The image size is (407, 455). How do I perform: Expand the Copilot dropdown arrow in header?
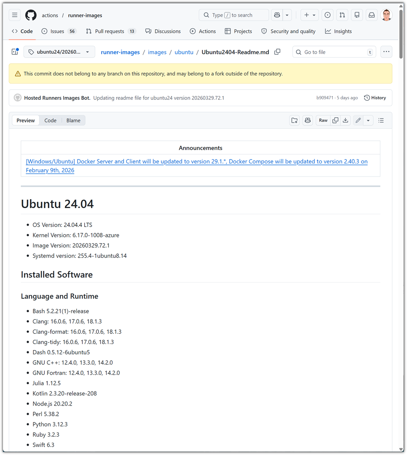[287, 15]
